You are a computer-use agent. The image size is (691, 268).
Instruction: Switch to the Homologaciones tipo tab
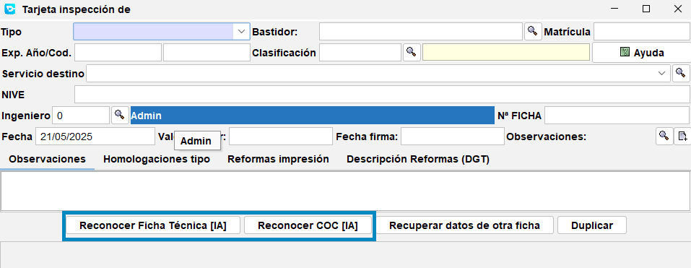[157, 159]
